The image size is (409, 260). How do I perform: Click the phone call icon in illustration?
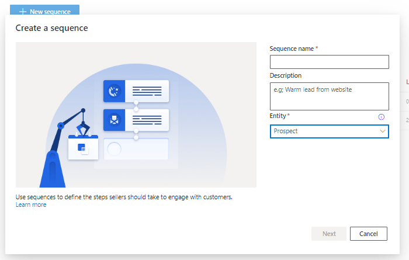[x=115, y=91]
